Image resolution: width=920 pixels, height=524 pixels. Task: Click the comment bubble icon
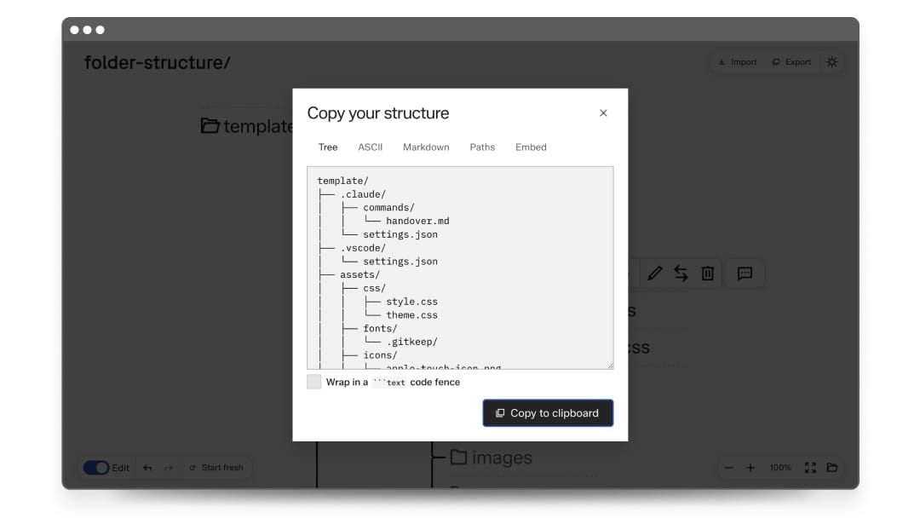coord(745,274)
